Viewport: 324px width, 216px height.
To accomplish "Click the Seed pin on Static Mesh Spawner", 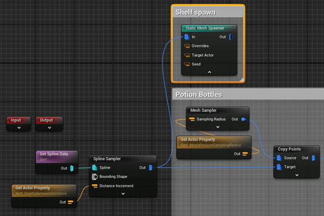I will point(187,64).
